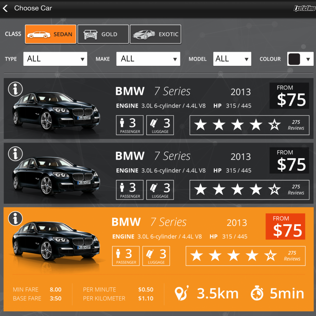The image size is (316, 316).
Task: Tap the map pin distance icon
Action: (181, 293)
